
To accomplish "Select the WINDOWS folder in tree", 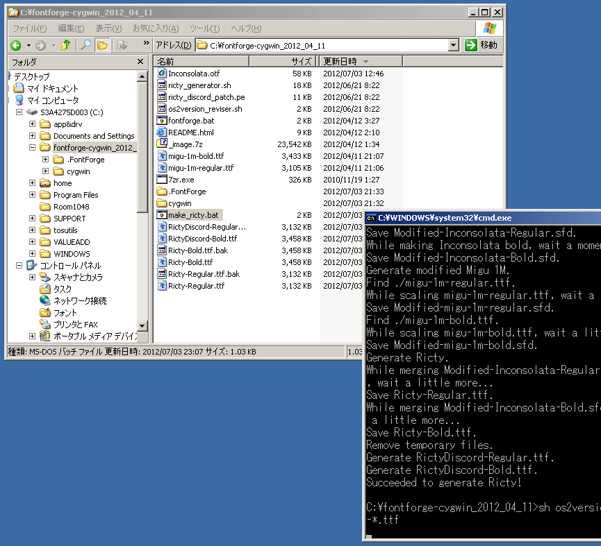I will coord(72,254).
